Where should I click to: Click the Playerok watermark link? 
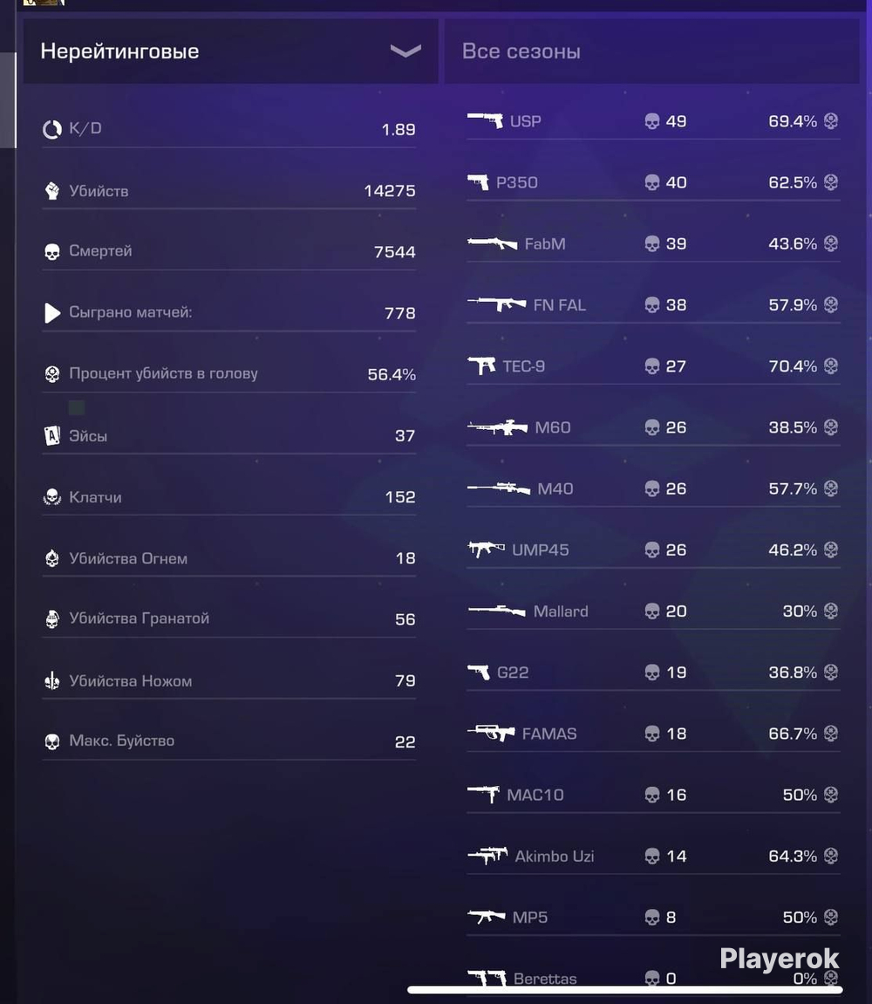780,959
